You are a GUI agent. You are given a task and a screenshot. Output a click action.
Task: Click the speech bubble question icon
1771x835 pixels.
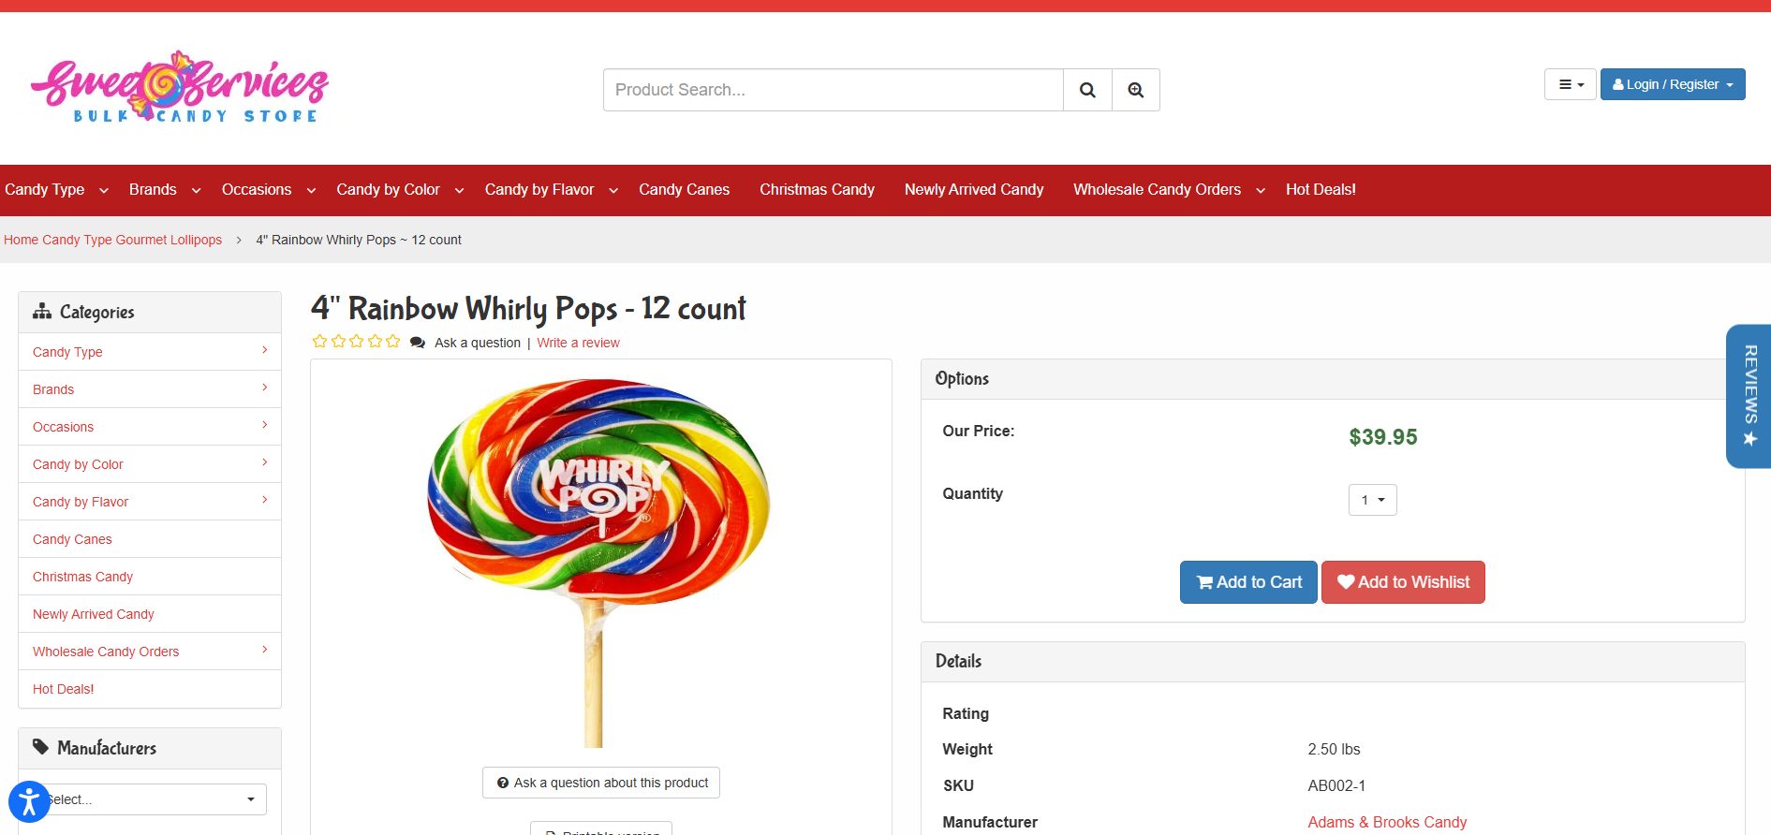point(418,343)
